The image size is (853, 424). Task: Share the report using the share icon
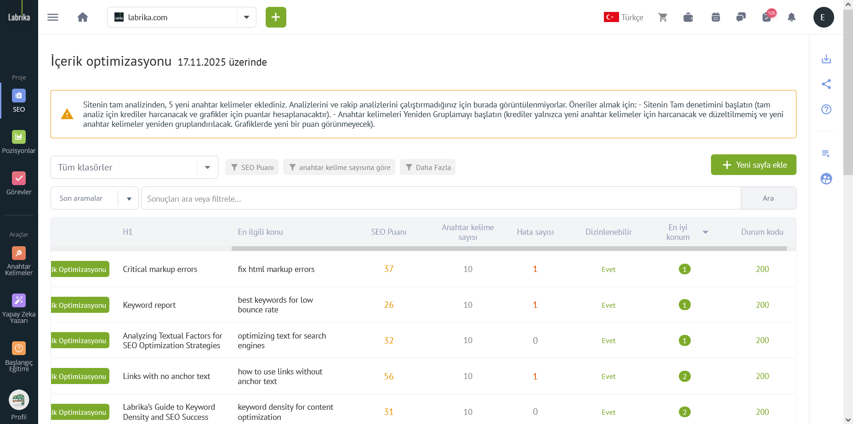(826, 84)
